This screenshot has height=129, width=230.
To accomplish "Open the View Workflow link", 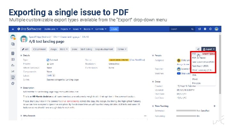I will tap(137, 60).
